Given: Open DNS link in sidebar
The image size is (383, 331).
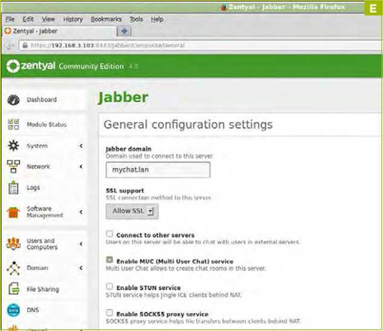Looking at the screenshot, I should click(x=33, y=310).
